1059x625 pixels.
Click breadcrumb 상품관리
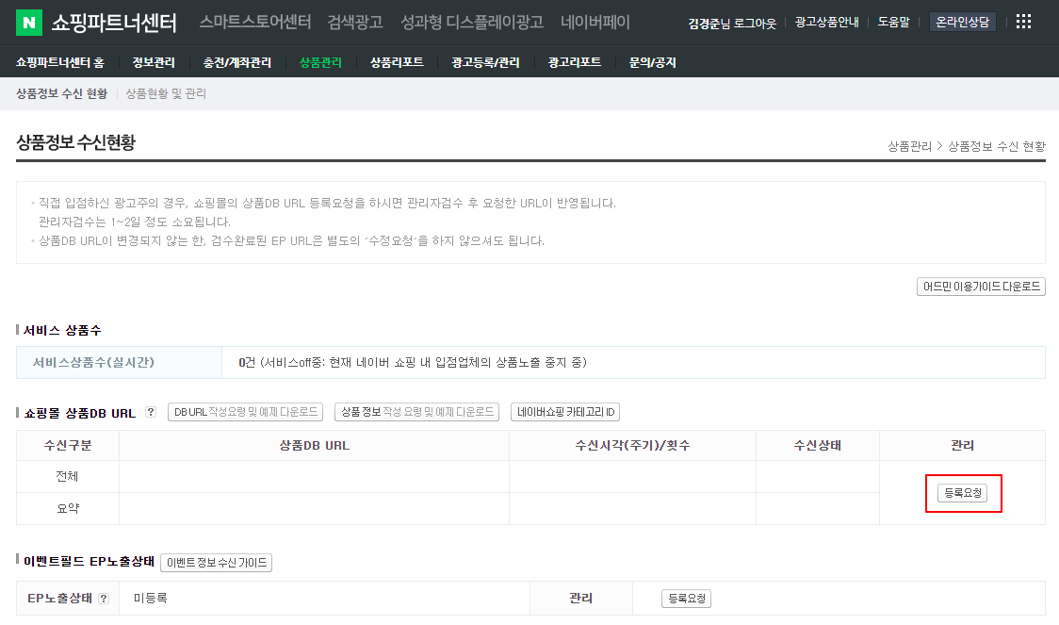pyautogui.click(x=909, y=146)
